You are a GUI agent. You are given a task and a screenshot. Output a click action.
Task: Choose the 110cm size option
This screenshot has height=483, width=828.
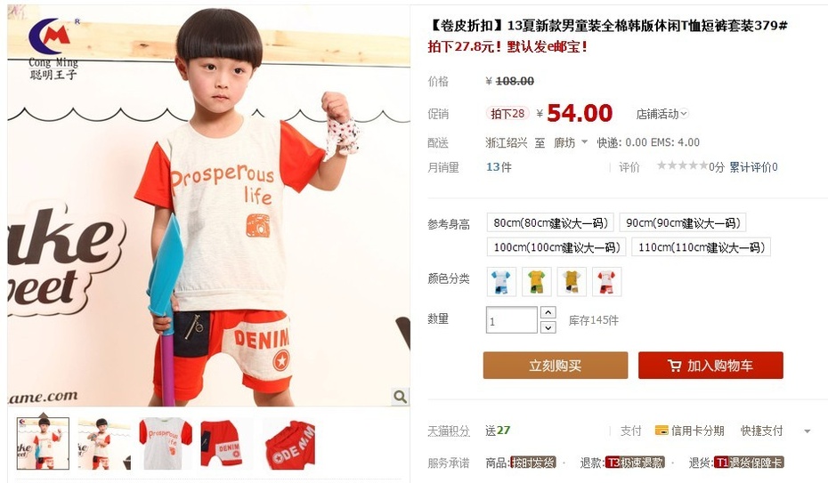[702, 246]
